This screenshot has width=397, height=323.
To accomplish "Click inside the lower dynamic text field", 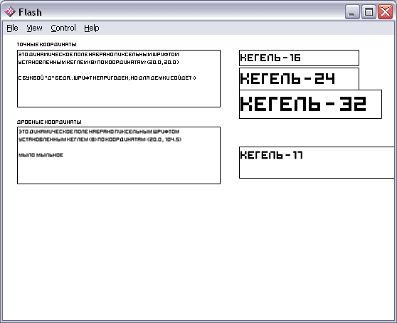I will (x=119, y=155).
